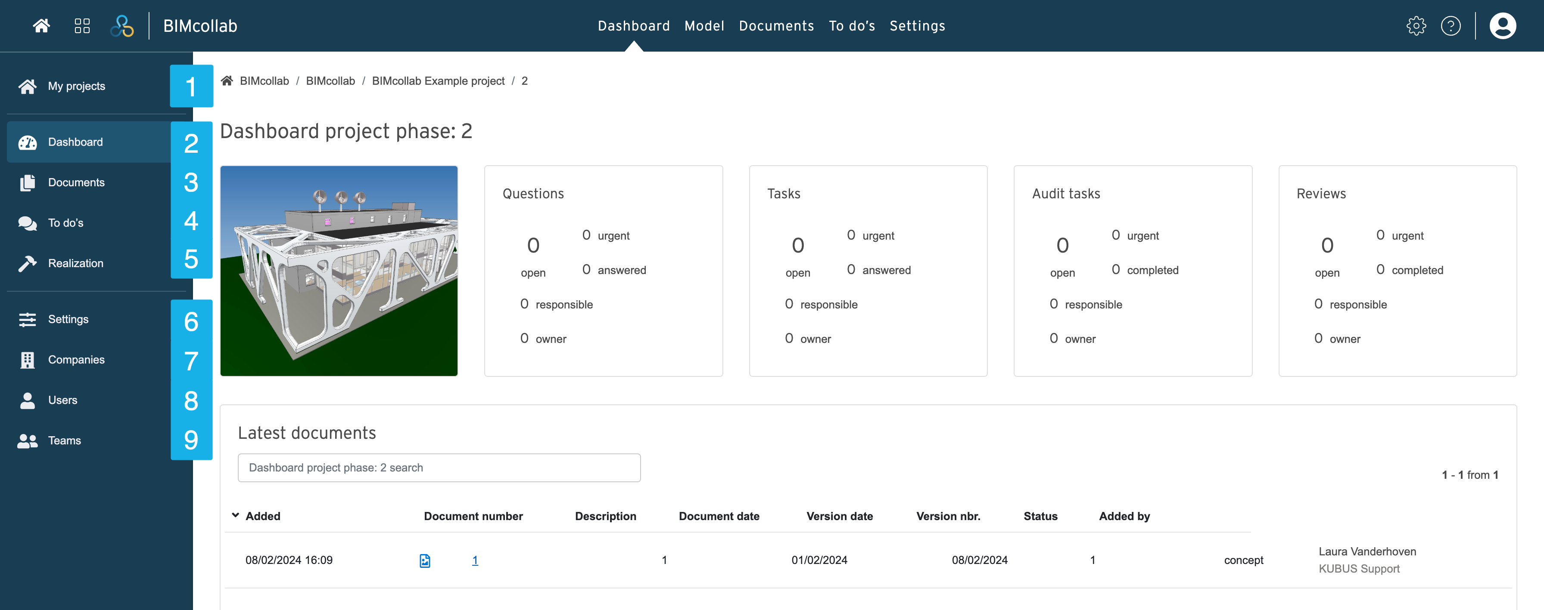Screen dimensions: 1544x610
Task: Click BIMcollab Example project breadcrumb
Action: tap(438, 81)
